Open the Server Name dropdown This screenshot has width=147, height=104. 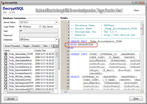pyautogui.click(x=57, y=22)
